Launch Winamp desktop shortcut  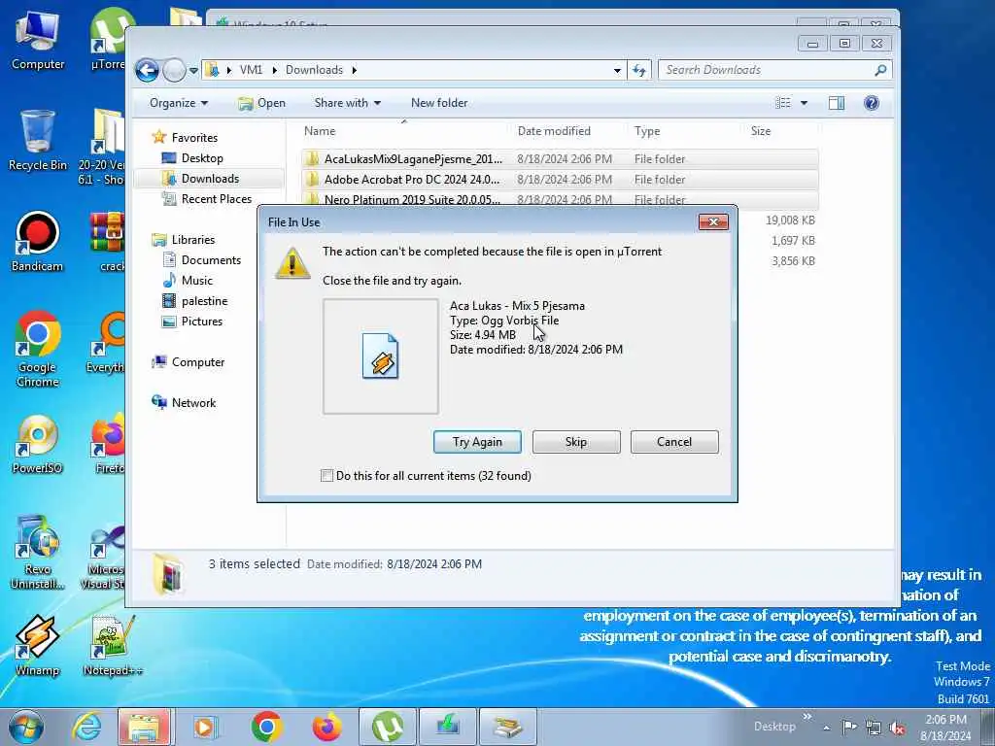[x=38, y=646]
